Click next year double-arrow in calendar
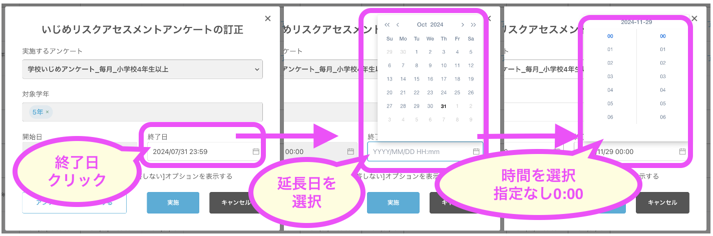This screenshot has width=713, height=236. click(x=473, y=24)
